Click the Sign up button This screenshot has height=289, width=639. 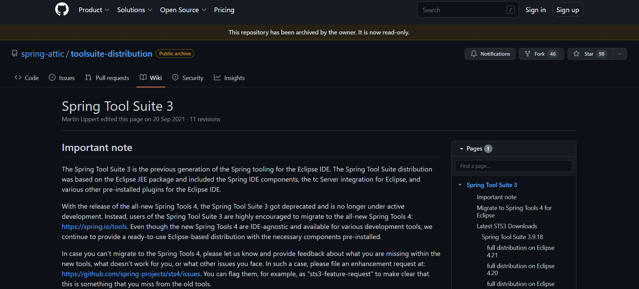coord(568,10)
